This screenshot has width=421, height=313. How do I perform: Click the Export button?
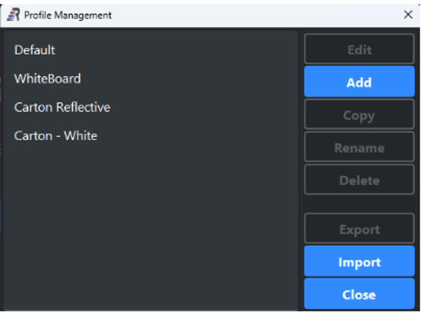358,230
